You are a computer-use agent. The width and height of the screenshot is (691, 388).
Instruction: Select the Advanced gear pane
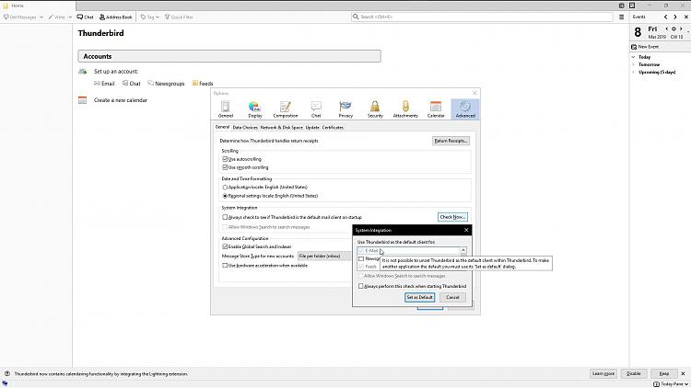point(465,108)
